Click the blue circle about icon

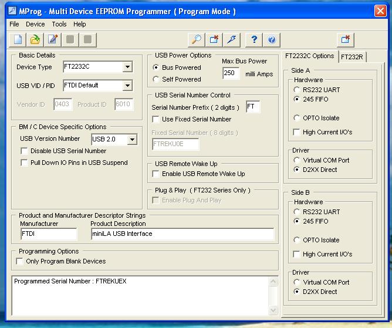(x=272, y=40)
